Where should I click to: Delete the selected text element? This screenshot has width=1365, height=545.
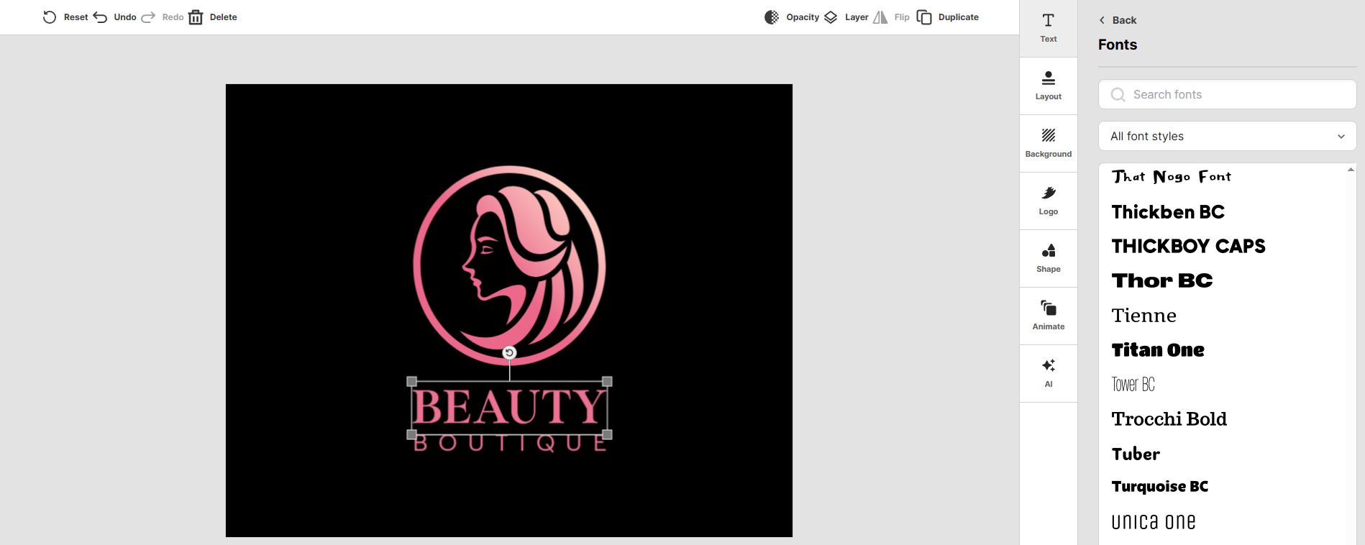click(x=213, y=17)
